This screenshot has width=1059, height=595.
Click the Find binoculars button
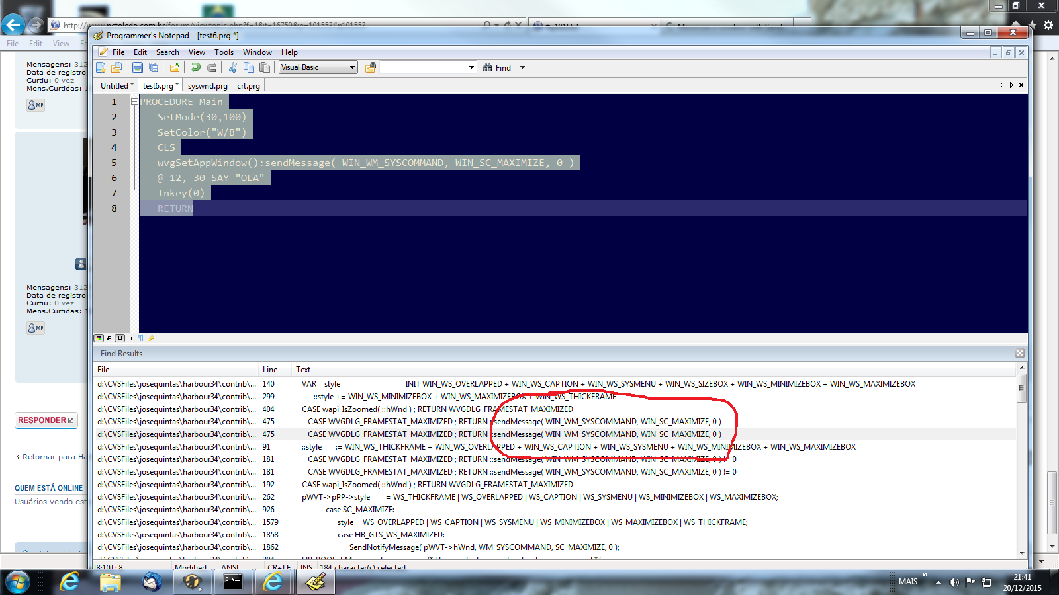pos(497,67)
